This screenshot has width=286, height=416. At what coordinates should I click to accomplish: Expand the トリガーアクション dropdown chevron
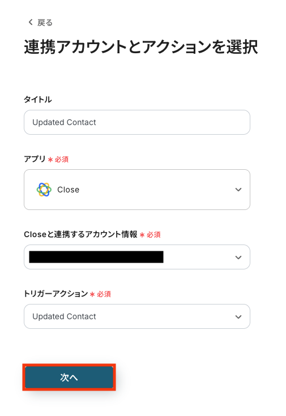[238, 317]
